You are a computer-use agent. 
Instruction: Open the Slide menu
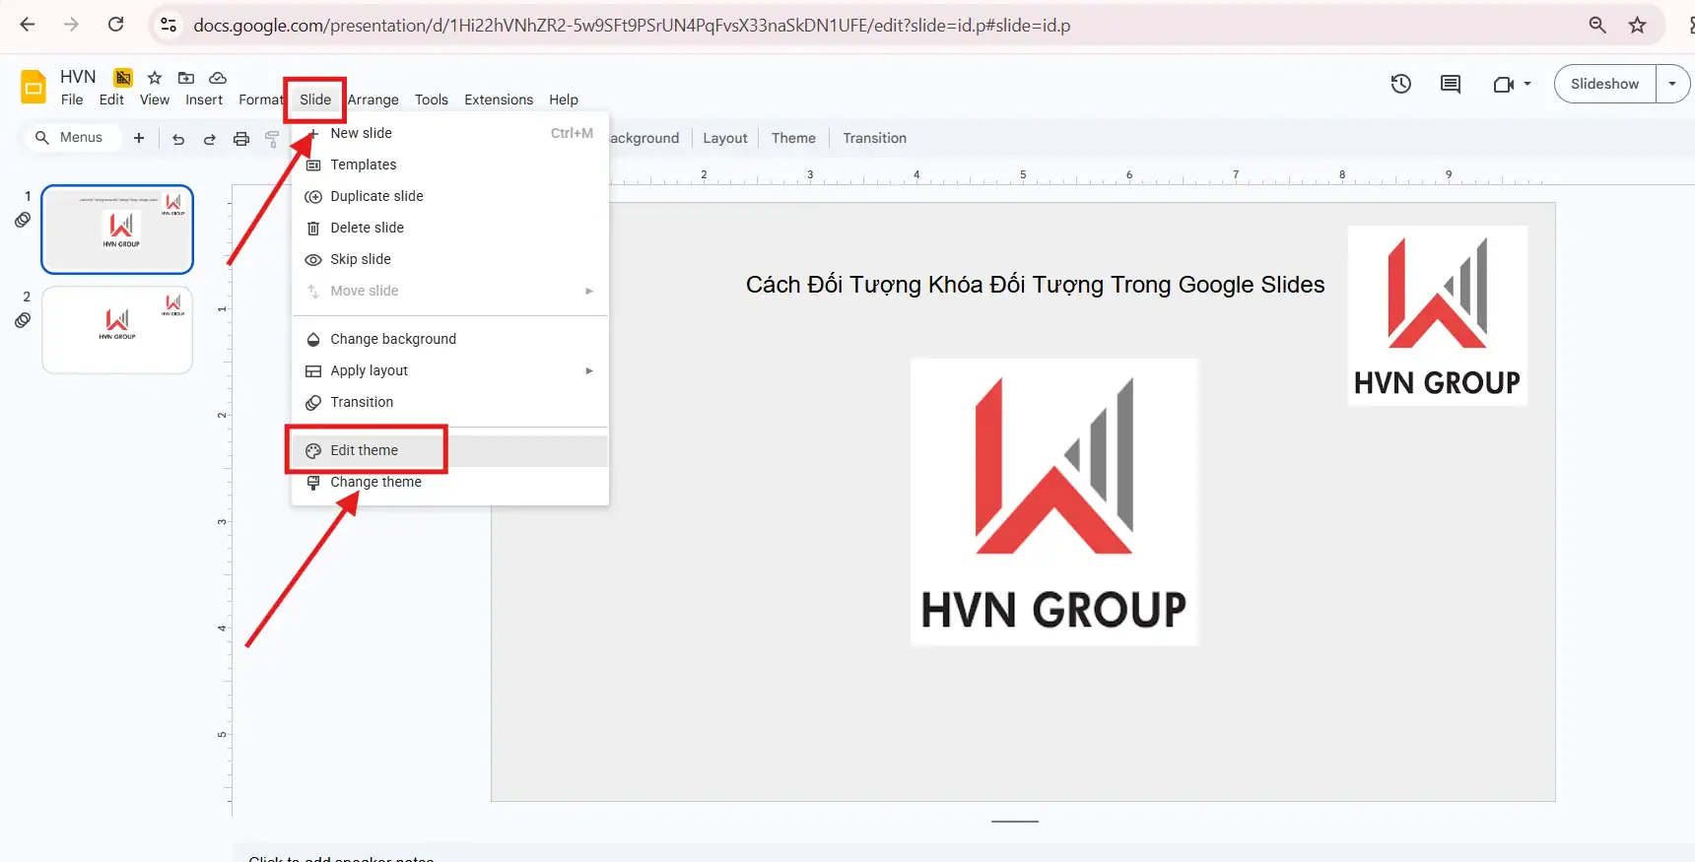[x=315, y=99]
